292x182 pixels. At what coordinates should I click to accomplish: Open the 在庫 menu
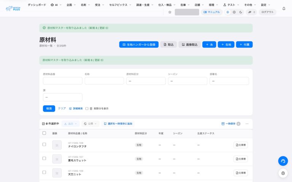[185, 5]
